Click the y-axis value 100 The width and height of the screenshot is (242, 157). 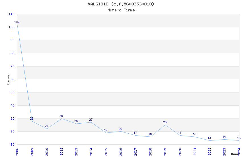click(12, 27)
